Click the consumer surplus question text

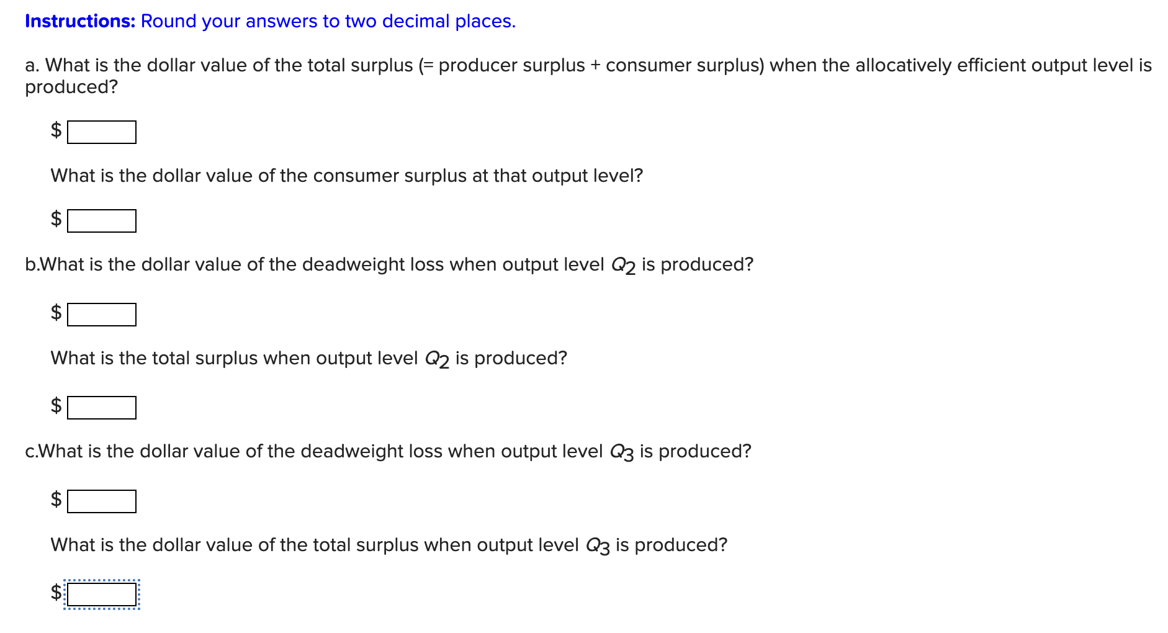coord(346,176)
